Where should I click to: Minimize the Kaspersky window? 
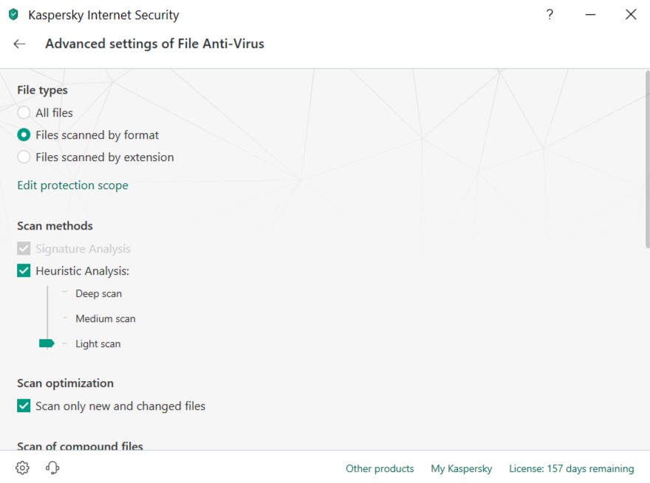coord(590,15)
